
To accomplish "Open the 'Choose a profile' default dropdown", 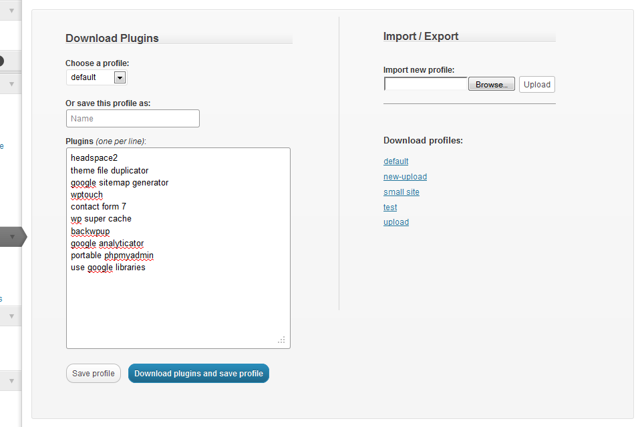I will point(96,77).
